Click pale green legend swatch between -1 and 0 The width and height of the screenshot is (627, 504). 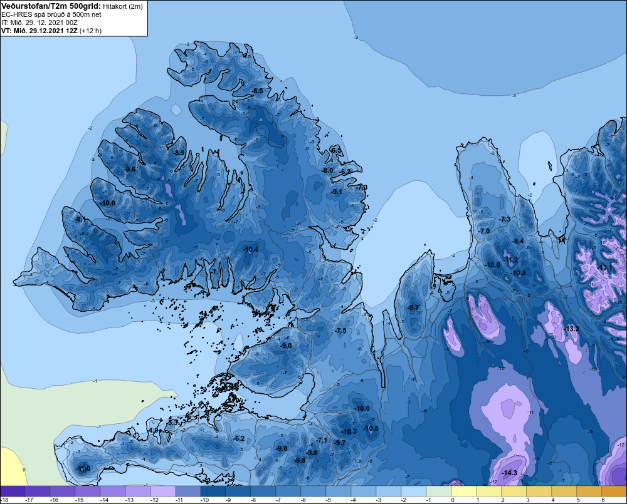[439, 491]
